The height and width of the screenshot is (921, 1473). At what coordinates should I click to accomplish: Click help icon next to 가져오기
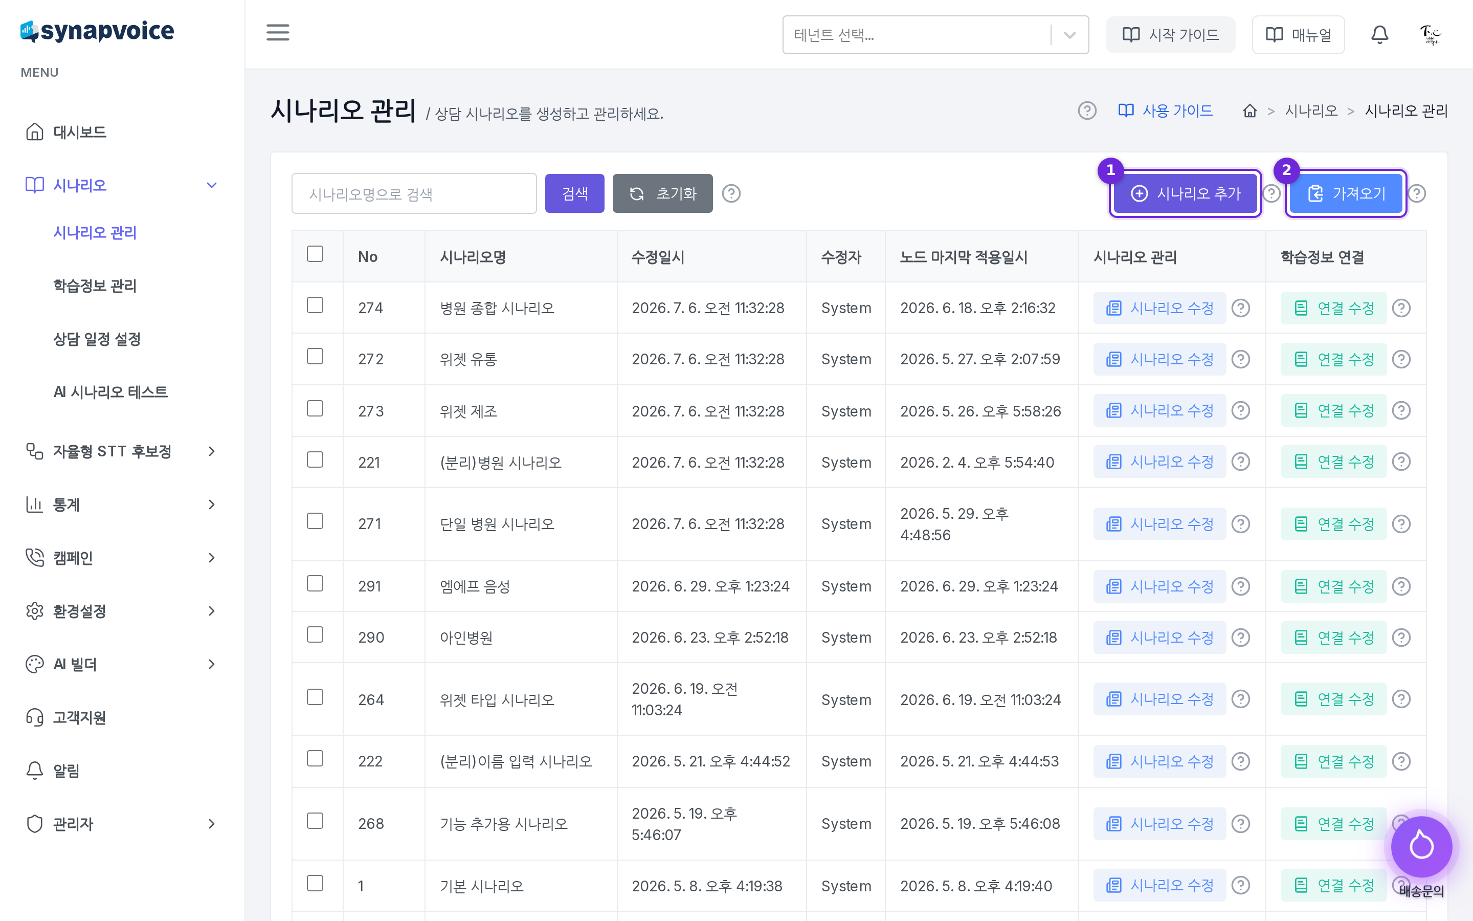tap(1417, 194)
